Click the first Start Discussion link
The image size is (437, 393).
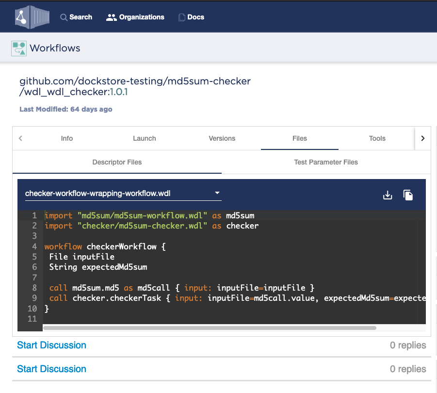point(51,345)
